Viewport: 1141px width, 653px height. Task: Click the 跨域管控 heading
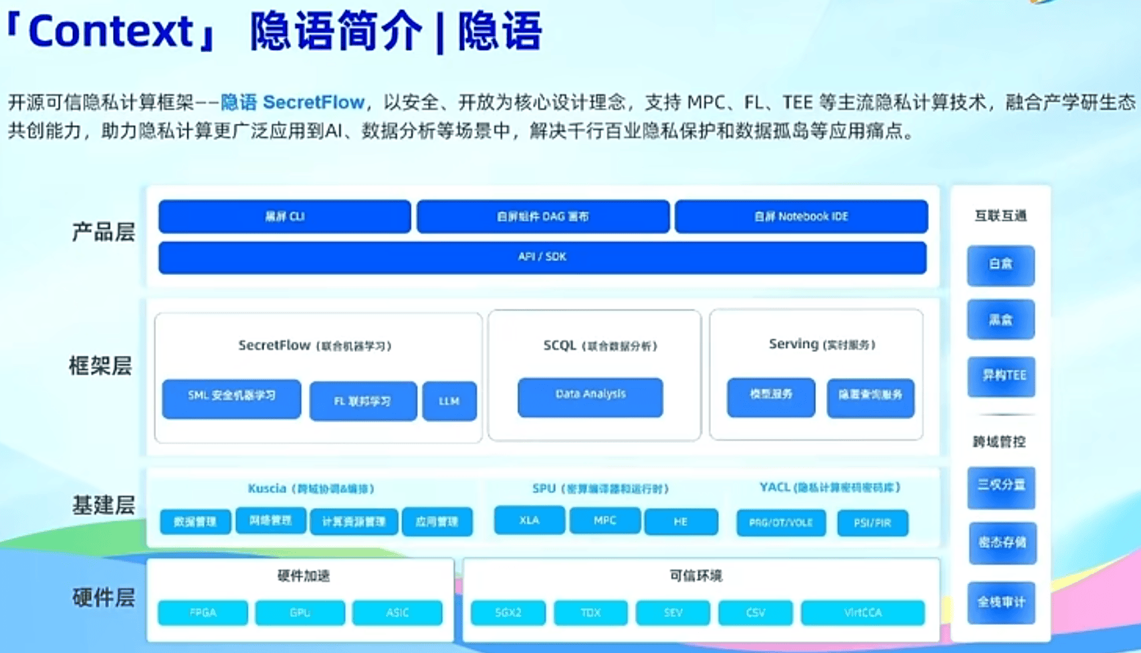(999, 442)
